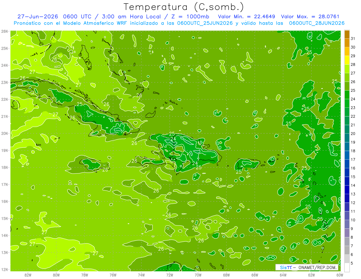Screen dimensions: 361x279
Task: Click the latitude axis label '16N'
Action: coord(5,201)
